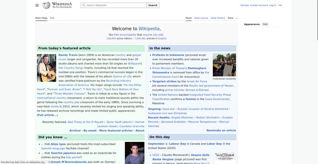Click the Storms of Life link
This screenshot has height=164, width=318.
coord(122,76)
